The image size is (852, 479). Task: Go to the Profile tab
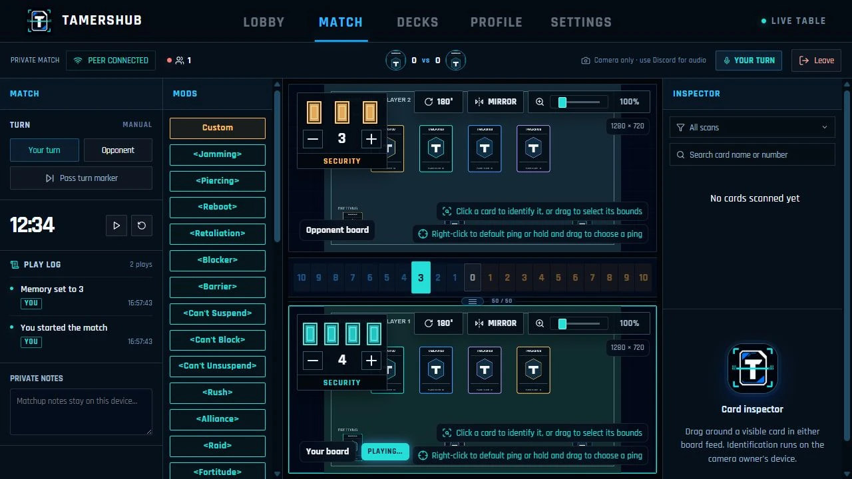(x=496, y=22)
